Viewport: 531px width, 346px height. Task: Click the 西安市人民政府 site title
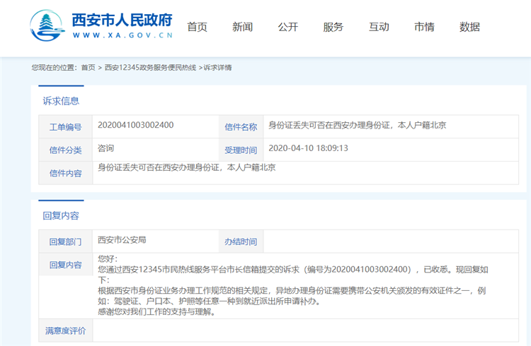click(x=122, y=20)
